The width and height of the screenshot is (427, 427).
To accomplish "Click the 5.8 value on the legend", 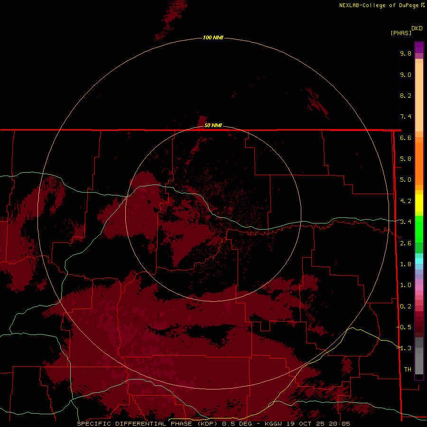I will point(406,159).
